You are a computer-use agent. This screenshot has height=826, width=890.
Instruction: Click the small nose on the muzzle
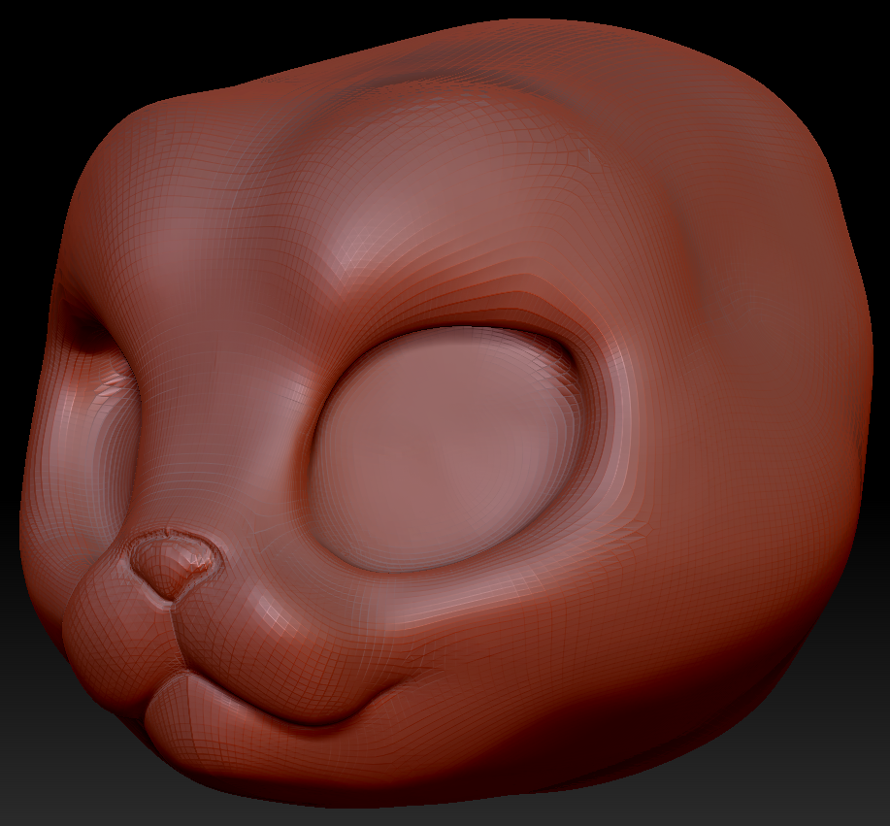(x=173, y=564)
